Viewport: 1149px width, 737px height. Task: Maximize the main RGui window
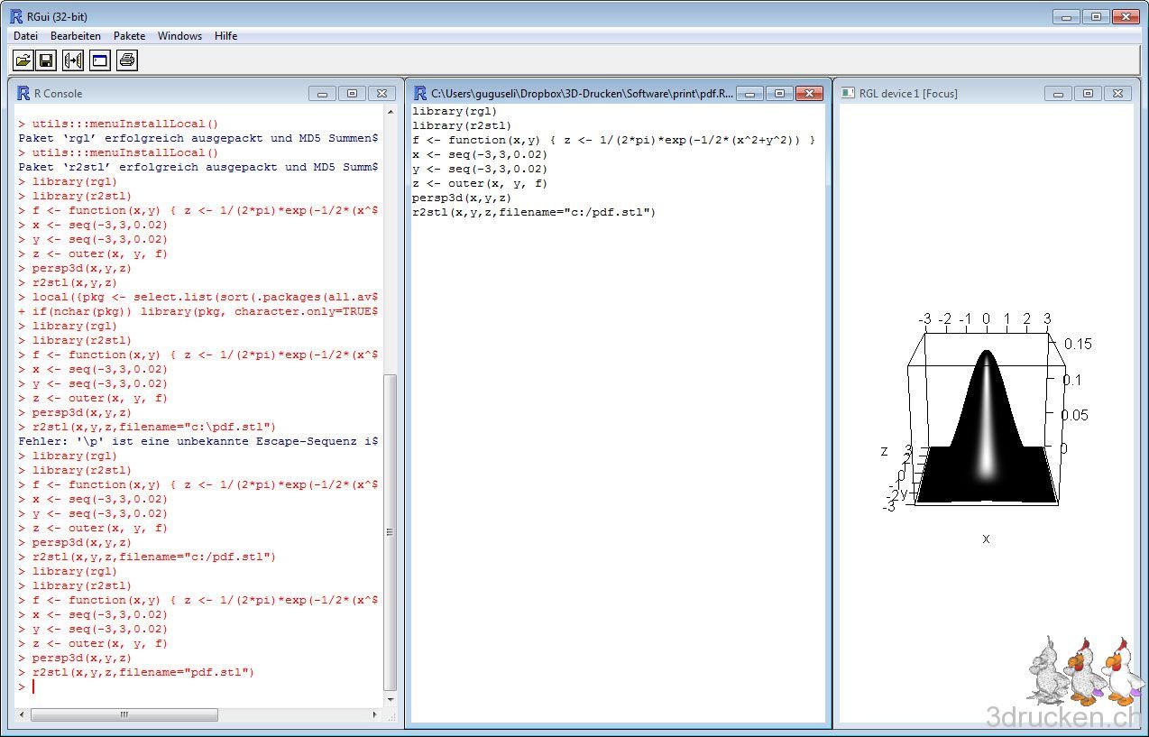(x=1096, y=16)
